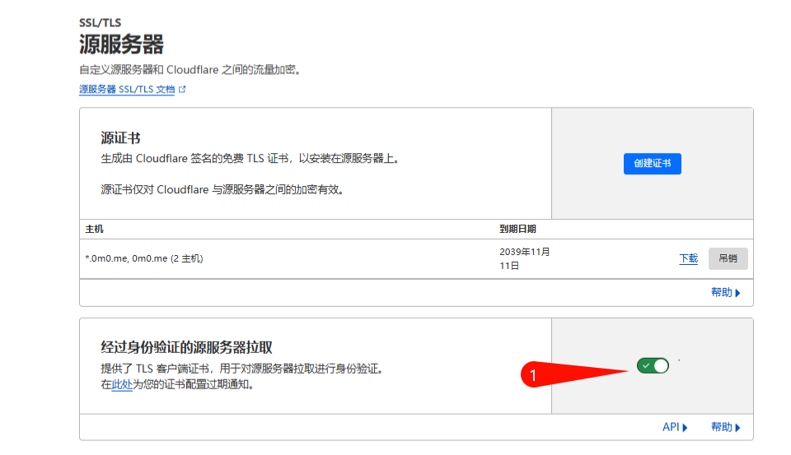Click the 2039年11月11日 expiry date
The width and height of the screenshot is (791, 455).
[x=524, y=258]
